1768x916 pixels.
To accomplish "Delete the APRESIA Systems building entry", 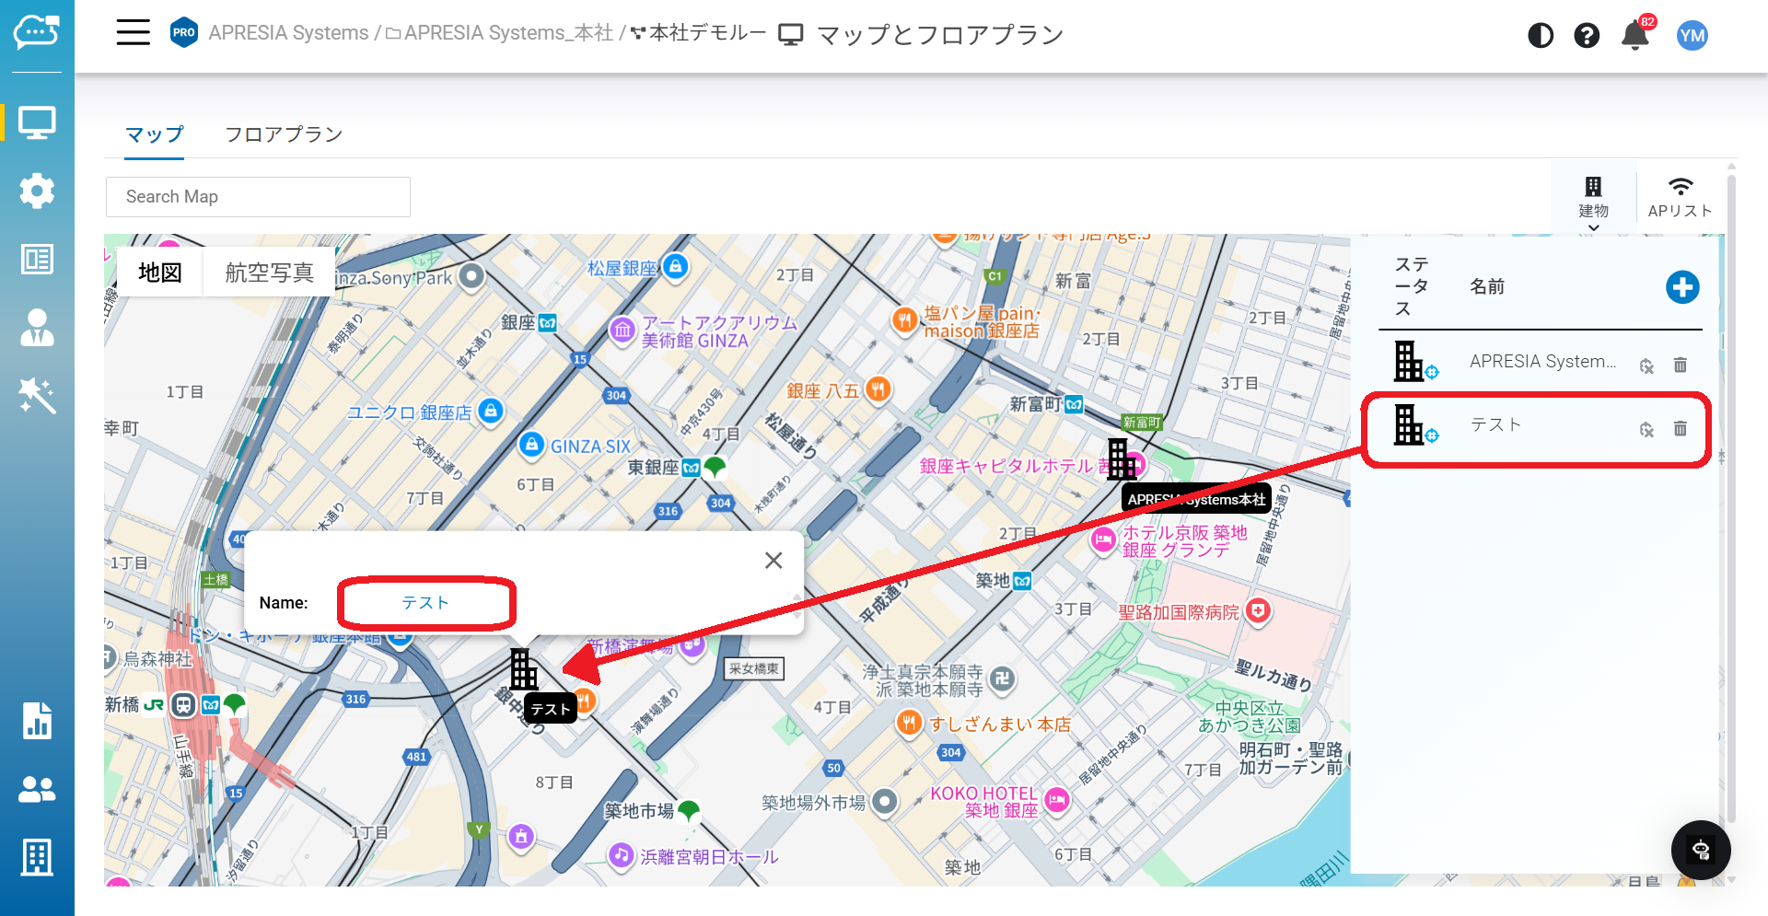I will (x=1680, y=365).
